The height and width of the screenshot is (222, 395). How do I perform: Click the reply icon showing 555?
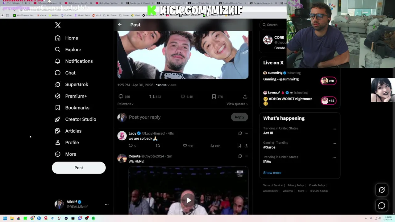click(x=121, y=97)
